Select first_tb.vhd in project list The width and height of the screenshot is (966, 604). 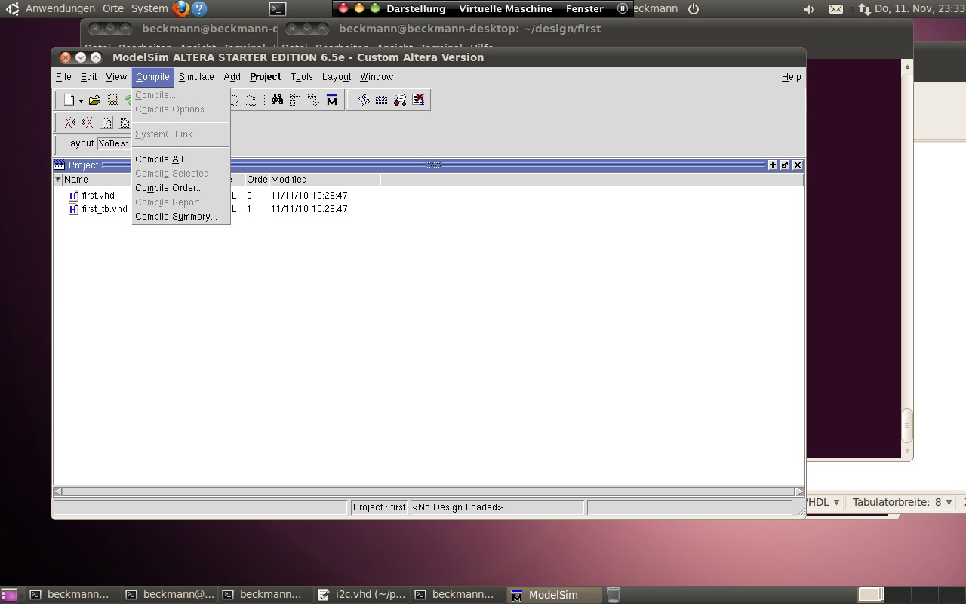(104, 209)
